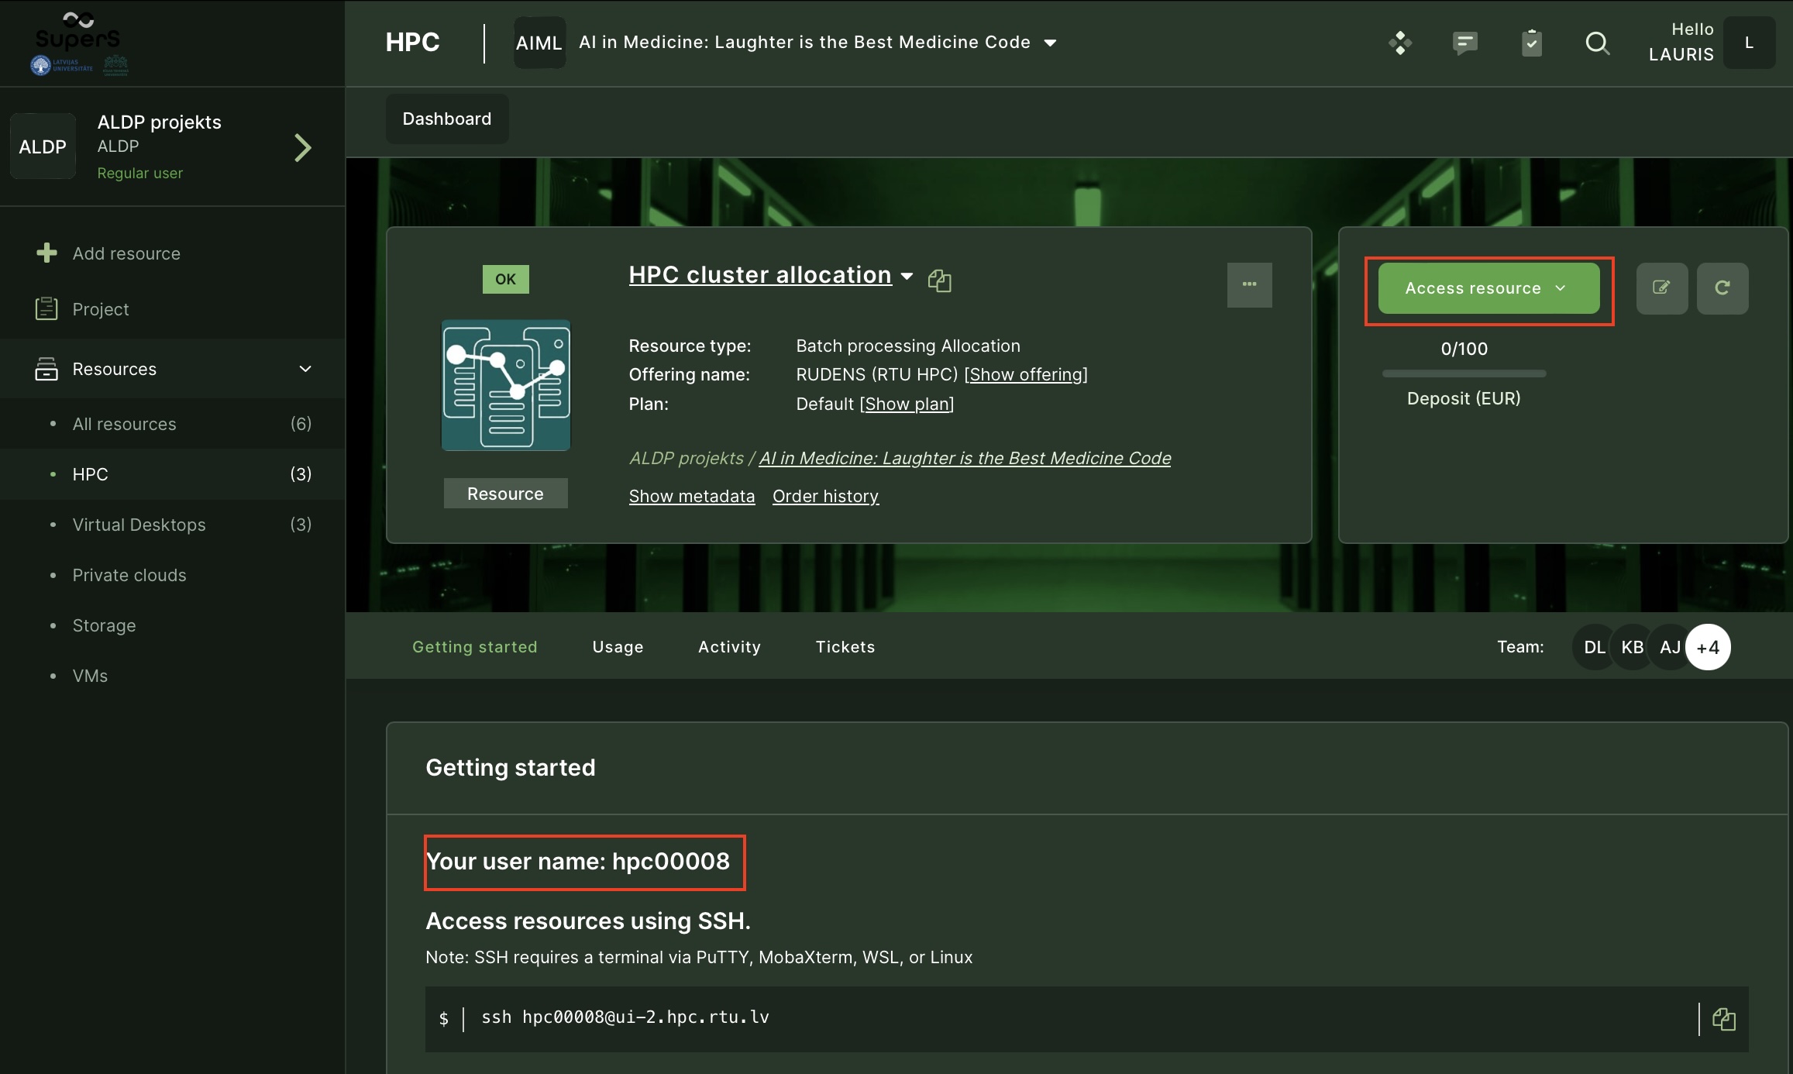This screenshot has height=1074, width=1793.
Task: Switch to the Activity tab
Action: coord(729,646)
